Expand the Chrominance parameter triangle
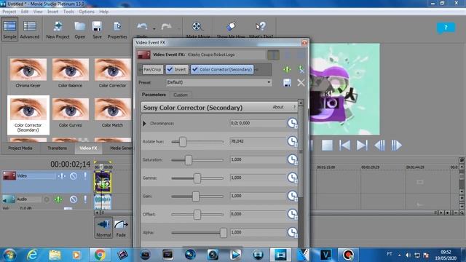This screenshot has width=466, height=262. coord(144,123)
